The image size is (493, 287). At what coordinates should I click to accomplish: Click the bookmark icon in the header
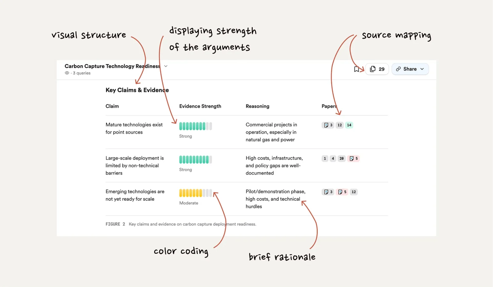(x=357, y=69)
